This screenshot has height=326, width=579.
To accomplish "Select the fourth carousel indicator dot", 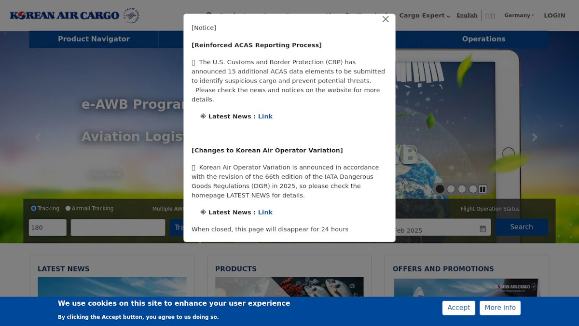I will coord(473,189).
